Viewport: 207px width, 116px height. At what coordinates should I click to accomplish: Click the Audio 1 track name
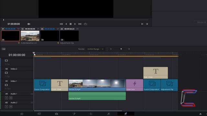pos(14,94)
